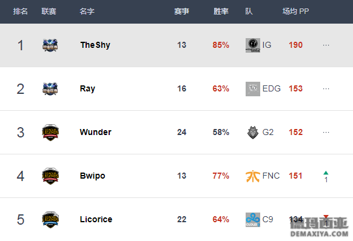Click the orange Fnatic logo icon
353x241 pixels.
click(253, 176)
